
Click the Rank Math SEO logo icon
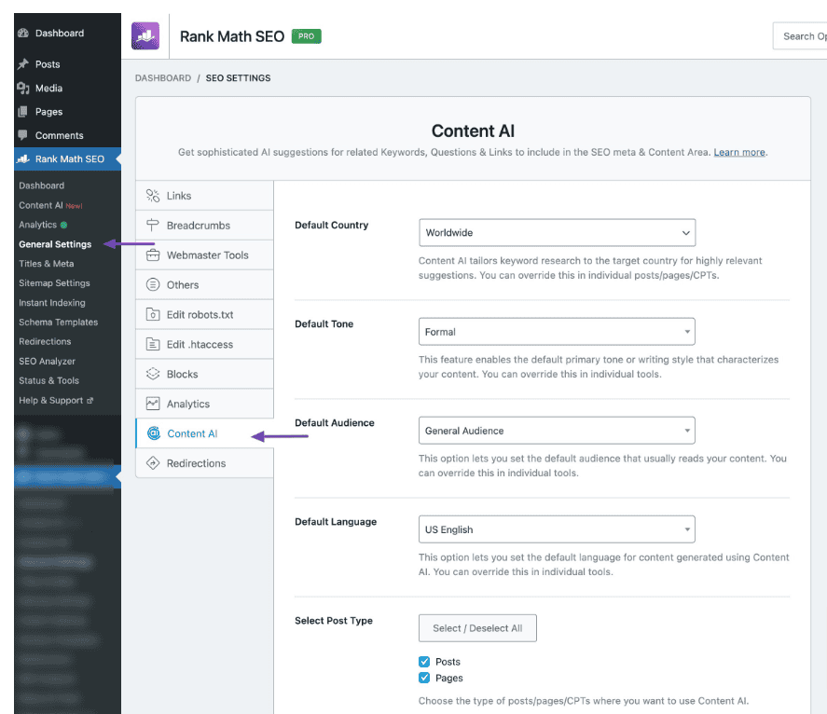point(145,36)
